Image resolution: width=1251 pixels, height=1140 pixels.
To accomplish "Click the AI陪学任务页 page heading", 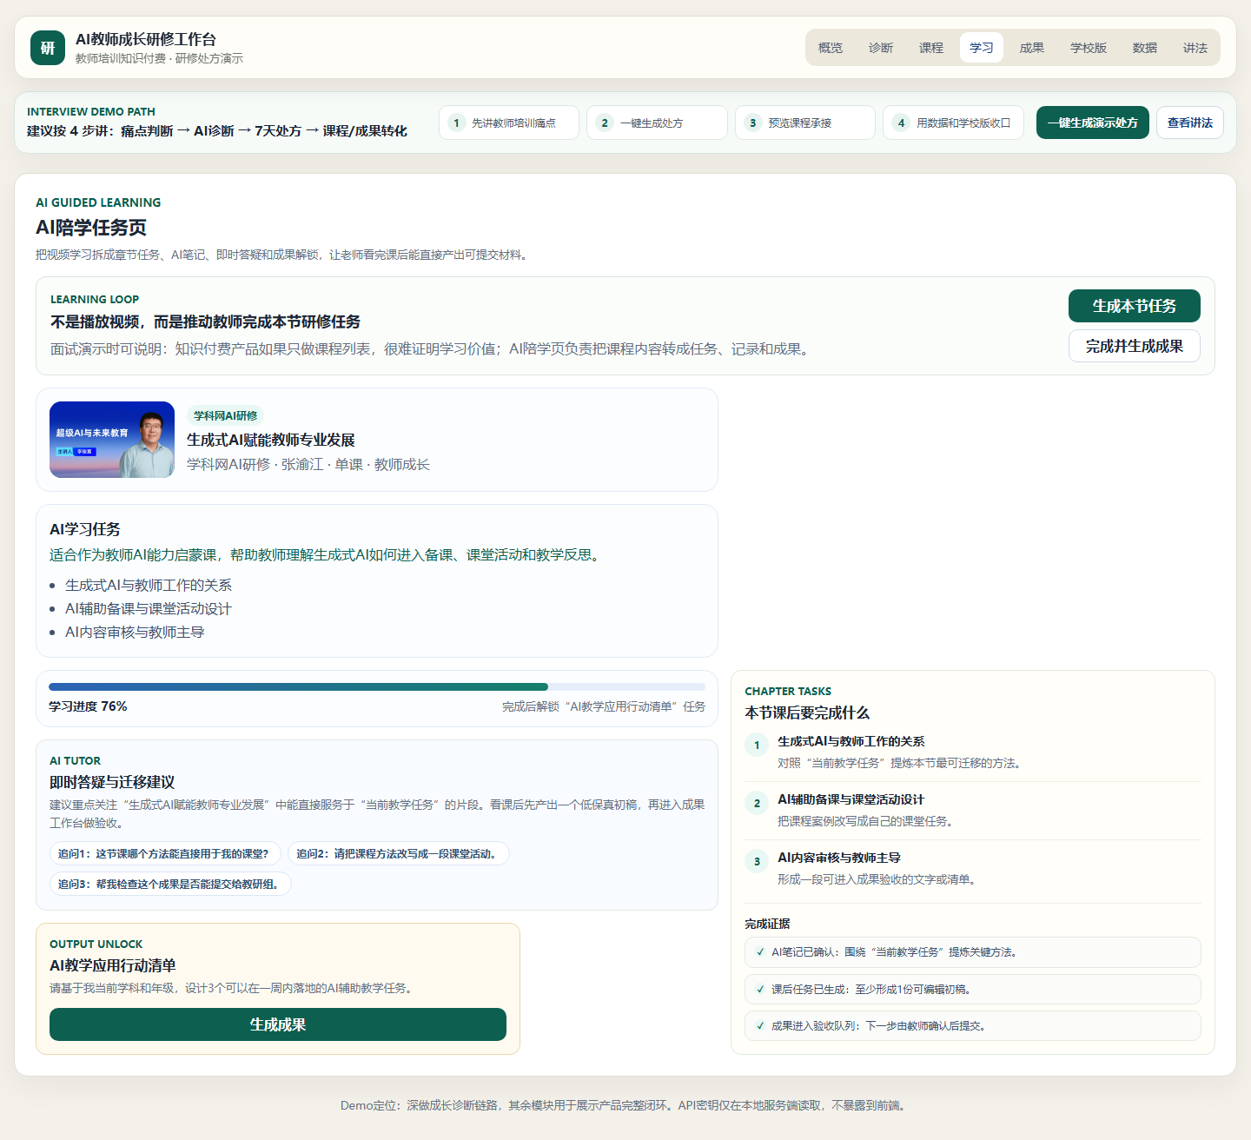I will (91, 228).
